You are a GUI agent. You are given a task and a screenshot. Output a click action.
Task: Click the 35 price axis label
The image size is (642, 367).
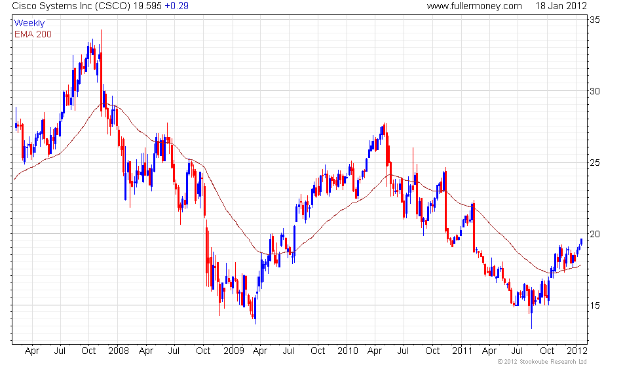[x=595, y=20]
